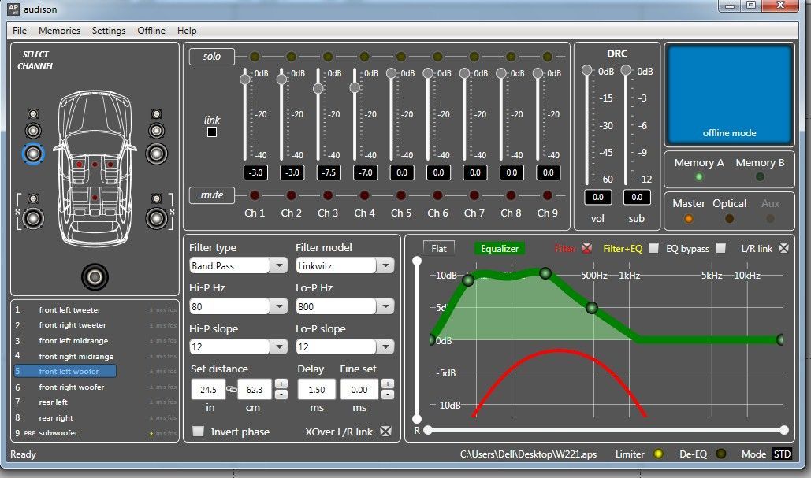Open the Lo-P slope dropdown
The image size is (811, 478).
[385, 347]
